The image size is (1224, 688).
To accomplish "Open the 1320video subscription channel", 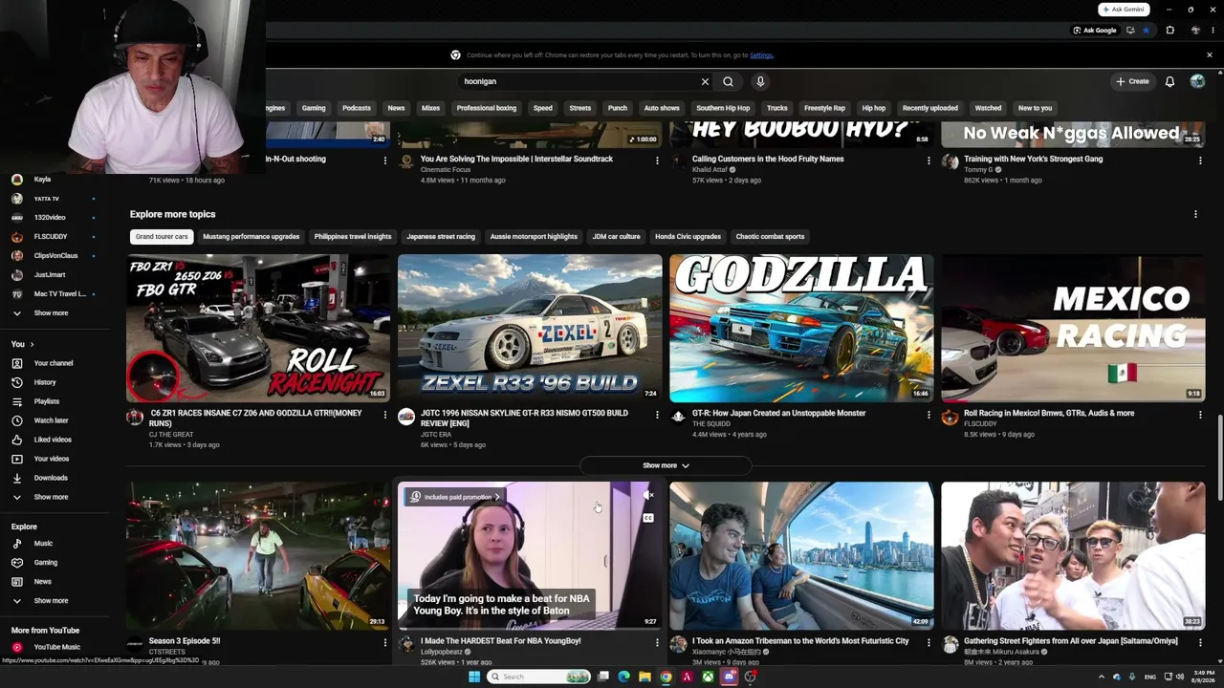I will [50, 218].
